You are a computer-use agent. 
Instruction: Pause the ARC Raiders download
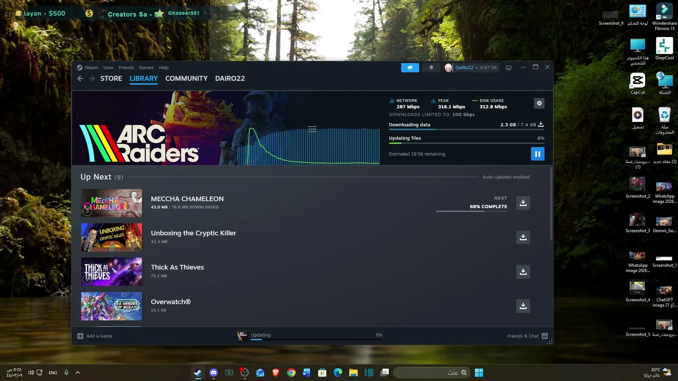tap(537, 154)
